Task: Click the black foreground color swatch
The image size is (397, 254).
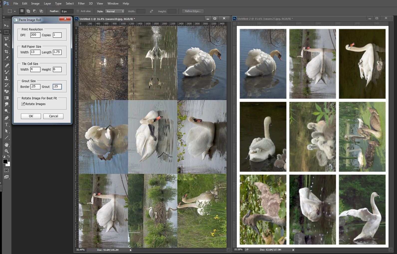Action: (x=5, y=161)
